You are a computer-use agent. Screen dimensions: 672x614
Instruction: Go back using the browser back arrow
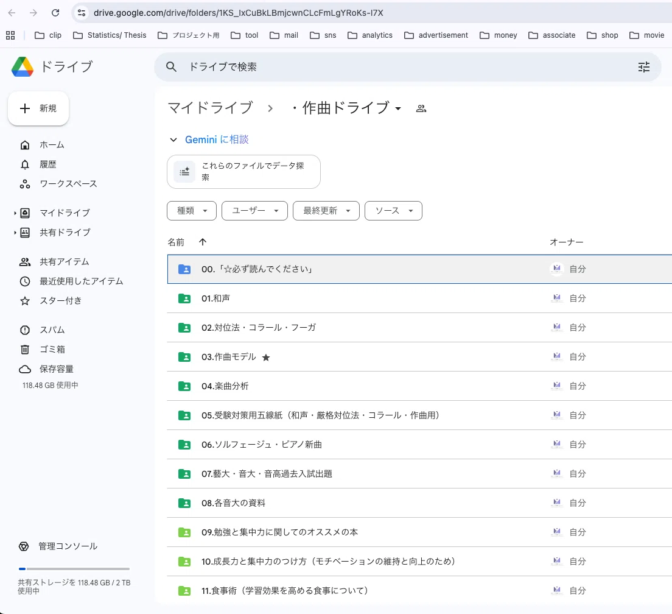[12, 13]
